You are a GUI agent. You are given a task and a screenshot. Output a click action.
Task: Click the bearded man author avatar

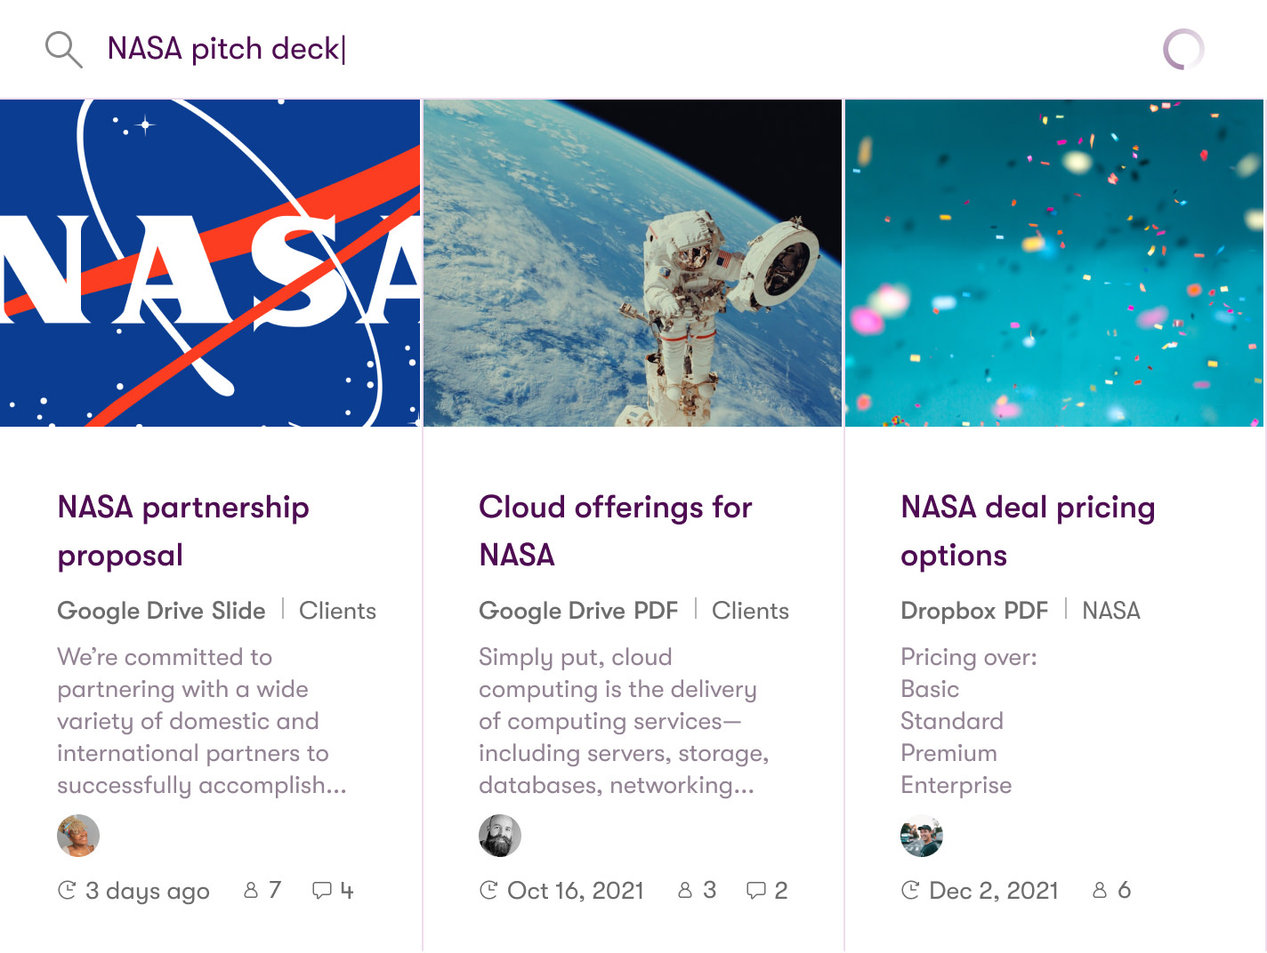coord(500,836)
